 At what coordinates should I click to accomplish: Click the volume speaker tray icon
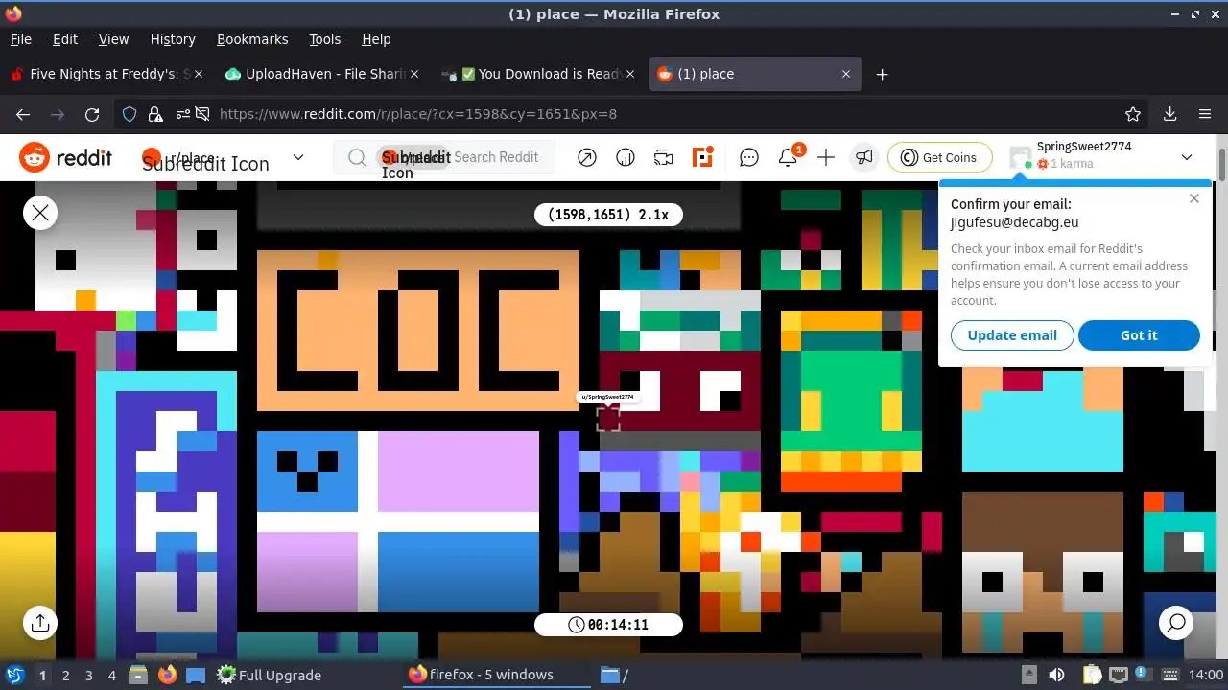tap(1056, 675)
